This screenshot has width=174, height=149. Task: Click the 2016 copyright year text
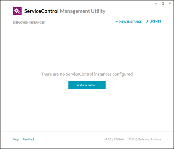pyautogui.click(x=131, y=139)
